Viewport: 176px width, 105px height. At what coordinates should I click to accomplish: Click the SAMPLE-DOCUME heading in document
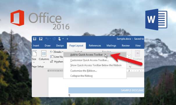click(132, 90)
